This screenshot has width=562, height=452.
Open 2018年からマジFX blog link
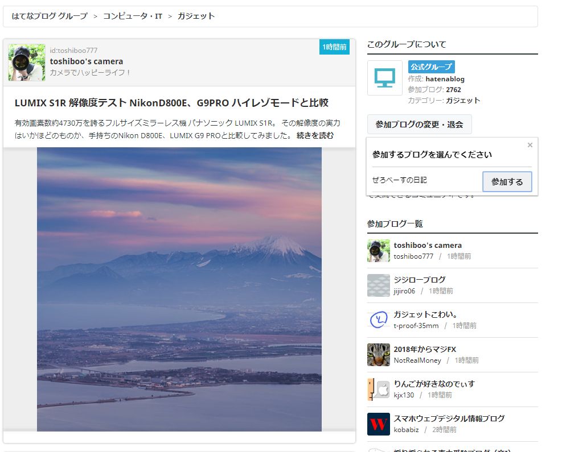[425, 349]
